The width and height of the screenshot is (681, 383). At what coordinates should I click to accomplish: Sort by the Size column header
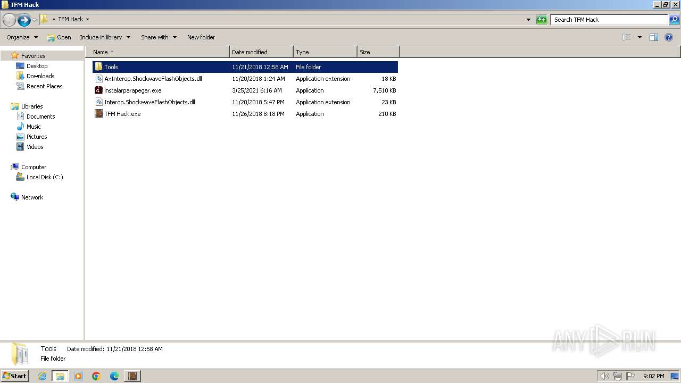click(378, 52)
